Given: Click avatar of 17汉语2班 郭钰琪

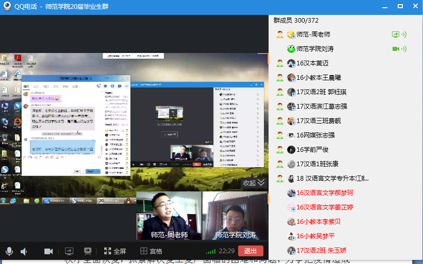Looking at the screenshot, I should point(291,92).
